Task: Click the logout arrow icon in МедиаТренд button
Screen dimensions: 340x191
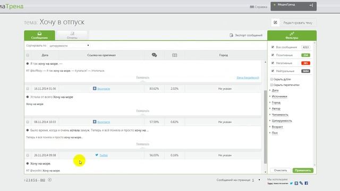Action: 311,5
